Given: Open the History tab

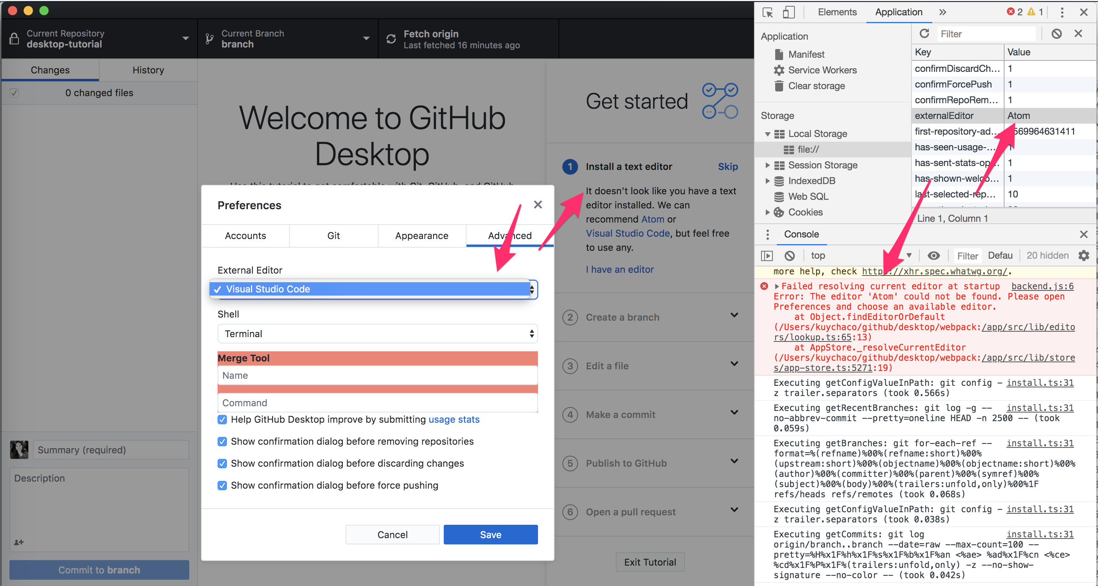Looking at the screenshot, I should pos(148,70).
